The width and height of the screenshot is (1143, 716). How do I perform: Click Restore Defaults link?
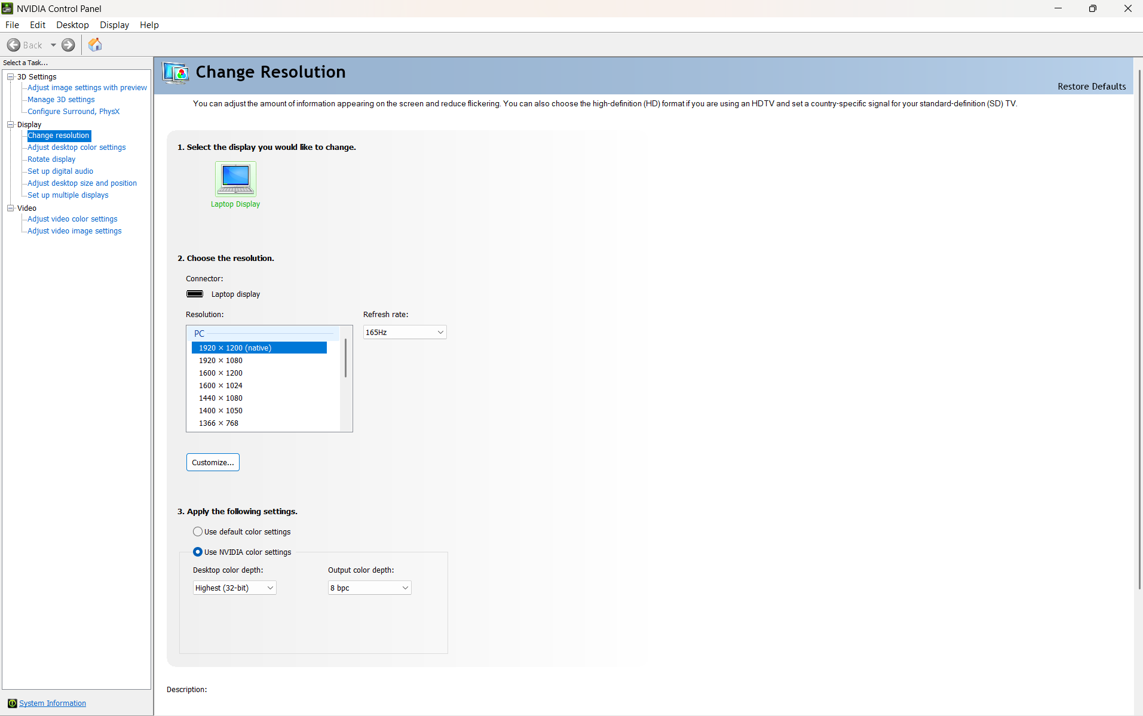[x=1091, y=87]
